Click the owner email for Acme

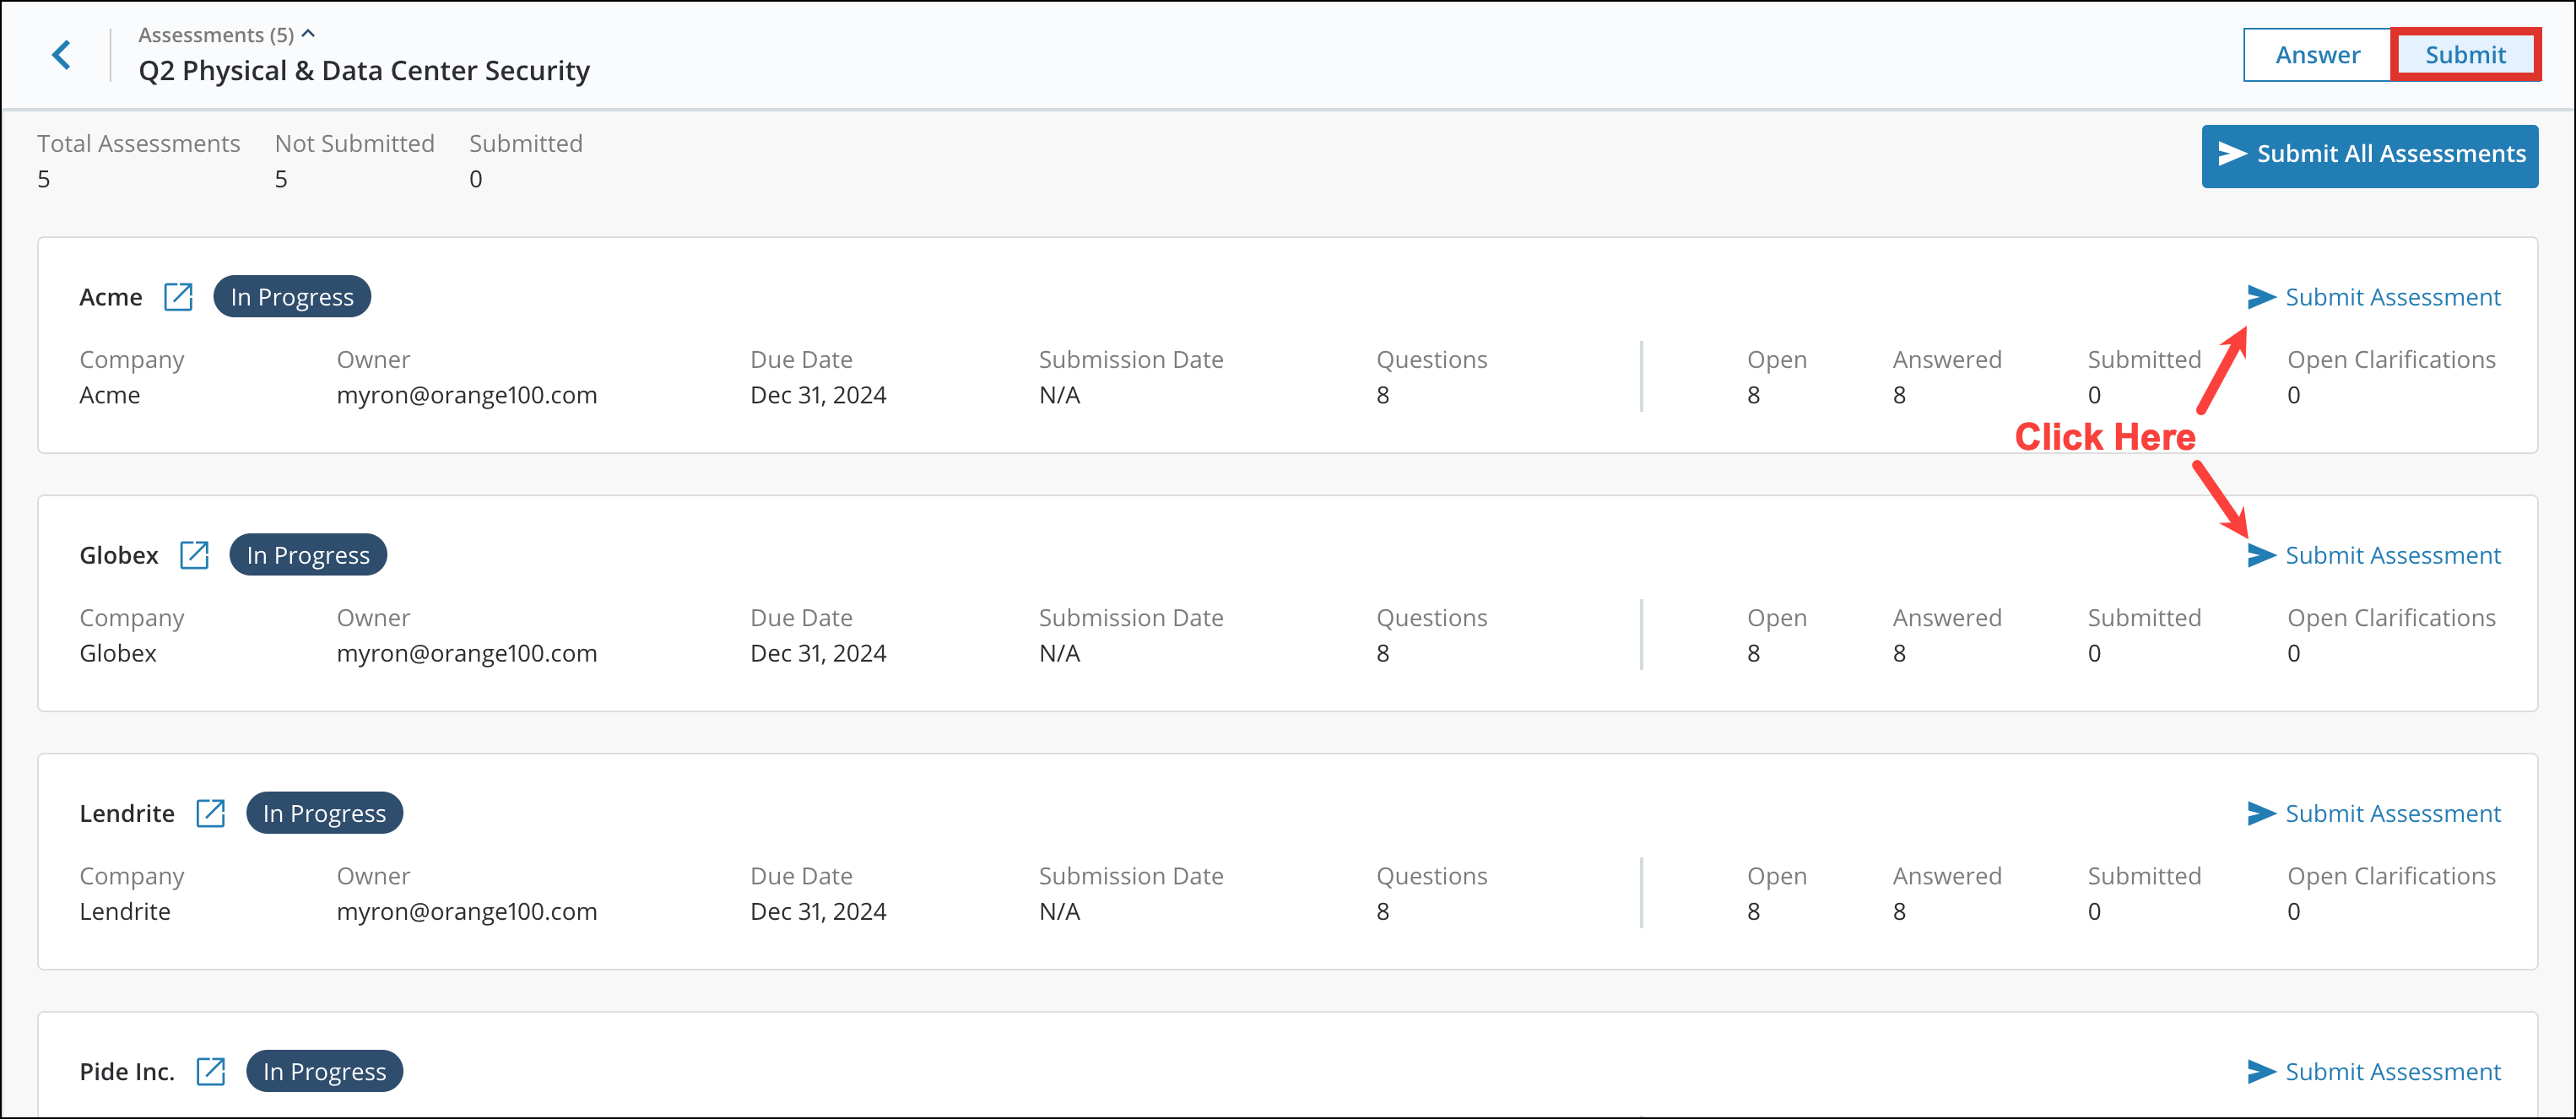click(467, 394)
